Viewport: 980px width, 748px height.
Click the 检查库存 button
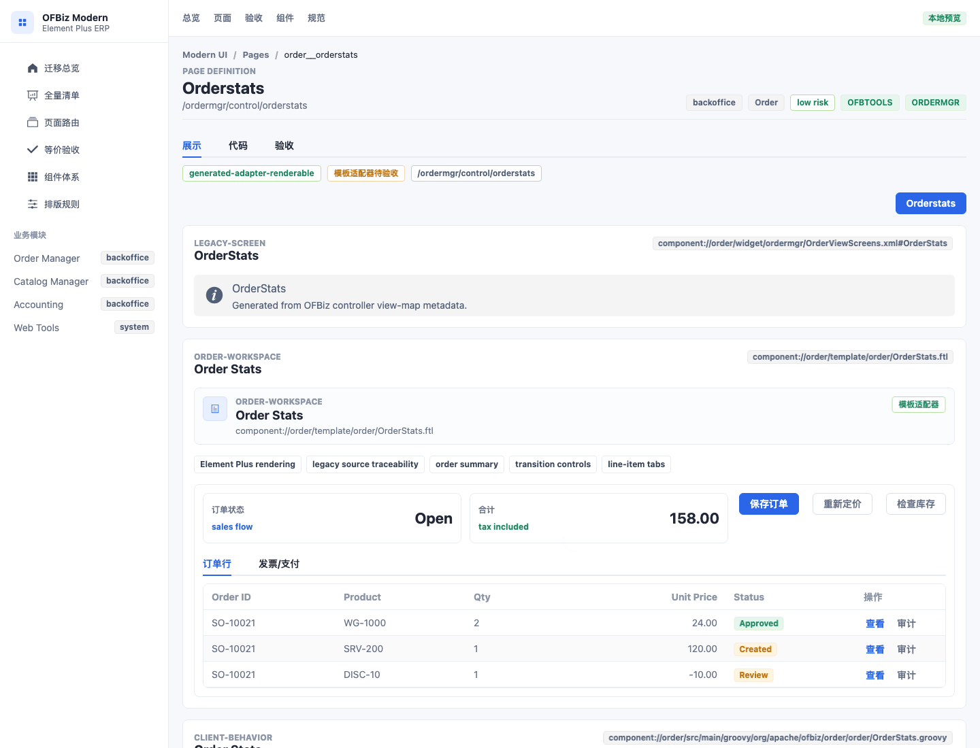[x=916, y=504]
